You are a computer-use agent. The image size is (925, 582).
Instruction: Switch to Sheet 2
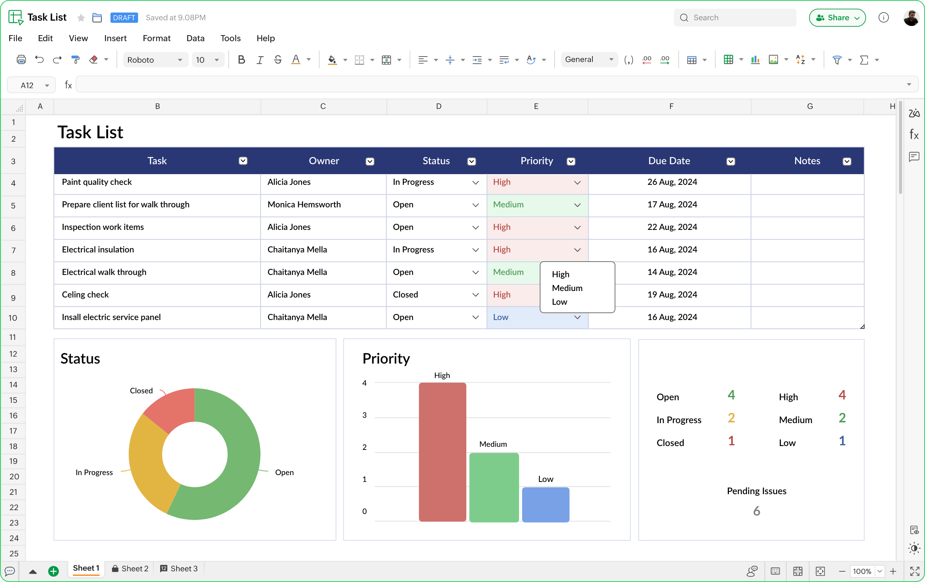point(134,569)
